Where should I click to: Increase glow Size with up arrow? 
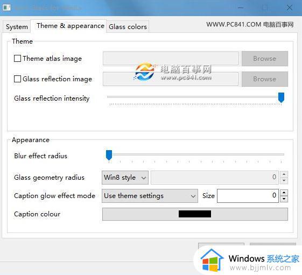coord(284,193)
